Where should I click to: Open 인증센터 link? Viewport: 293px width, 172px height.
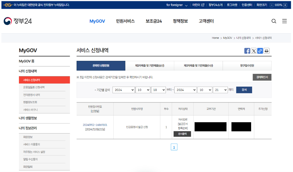tap(247, 5)
